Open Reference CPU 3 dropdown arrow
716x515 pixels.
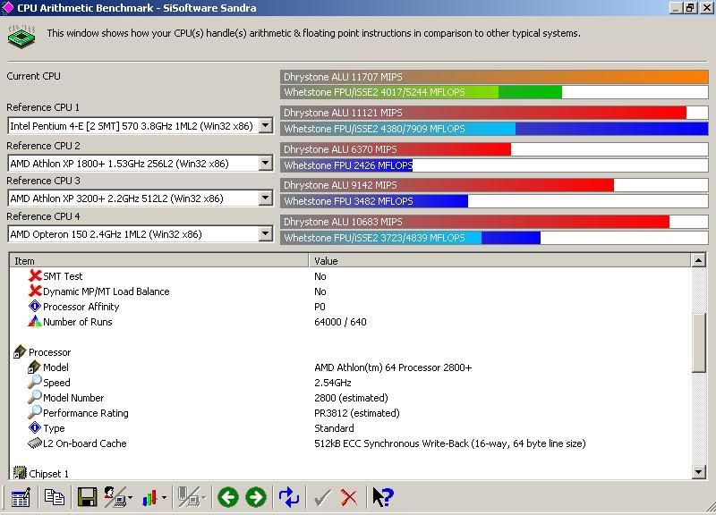coord(265,198)
